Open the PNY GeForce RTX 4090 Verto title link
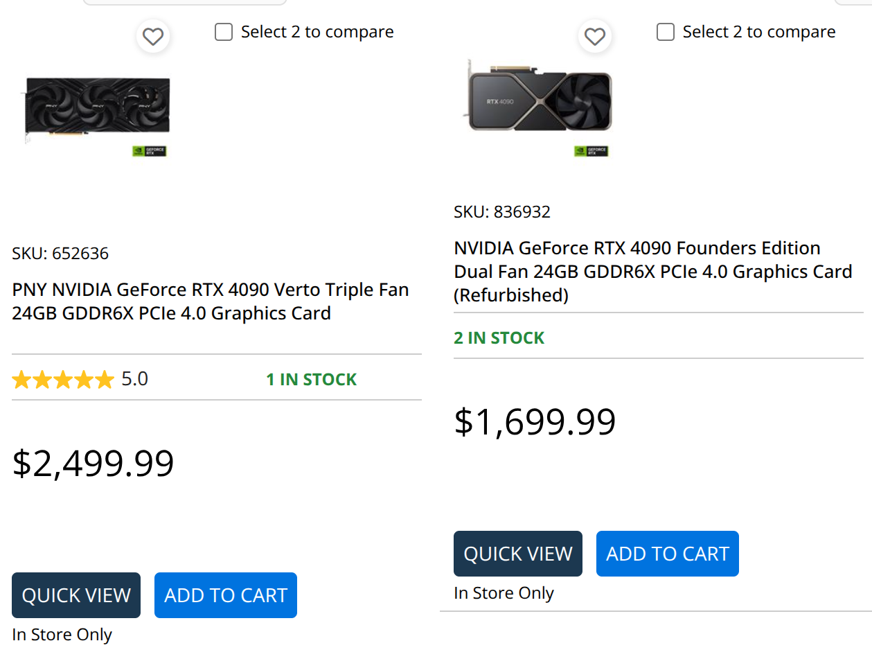The image size is (872, 650). (210, 301)
